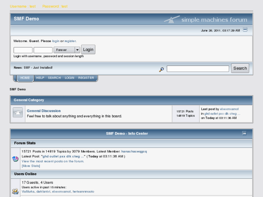Open the SEARCH menu item
Viewport: 263px width, 197px height.
click(54, 78)
